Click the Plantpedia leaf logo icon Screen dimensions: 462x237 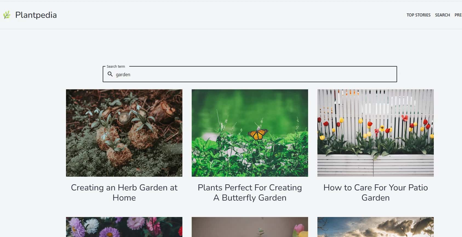click(7, 15)
